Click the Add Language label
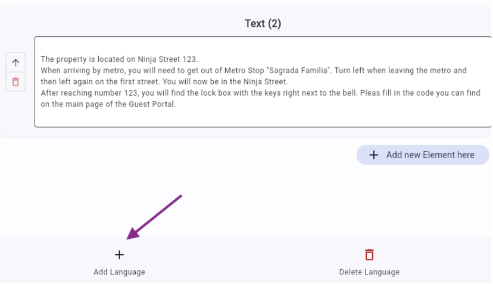Viewport: 493px width, 284px height. pyautogui.click(x=119, y=272)
